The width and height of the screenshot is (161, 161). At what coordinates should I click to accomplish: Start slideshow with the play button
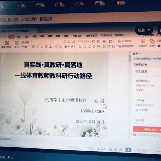point(128,150)
